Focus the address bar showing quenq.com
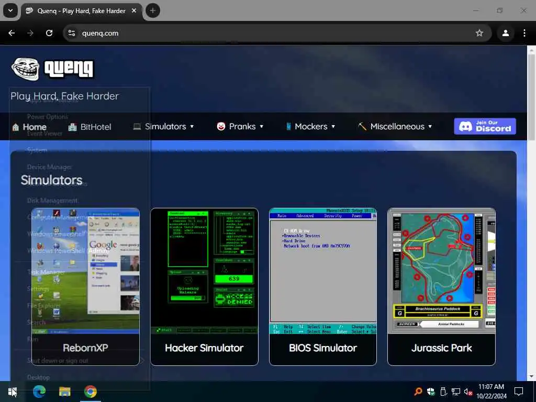Image resolution: width=536 pixels, height=402 pixels. (x=277, y=33)
